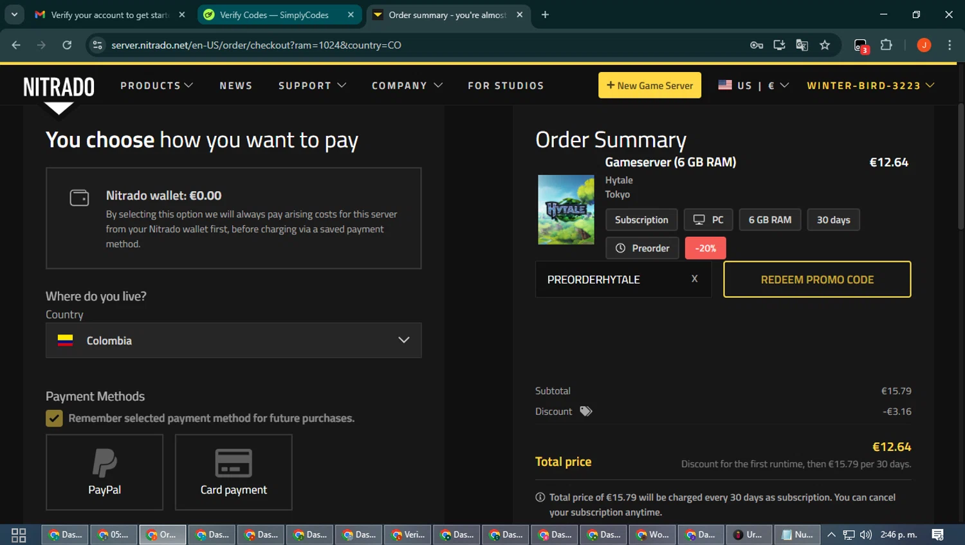This screenshot has width=965, height=545.
Task: Clear the promo code with X
Action: [x=694, y=279]
